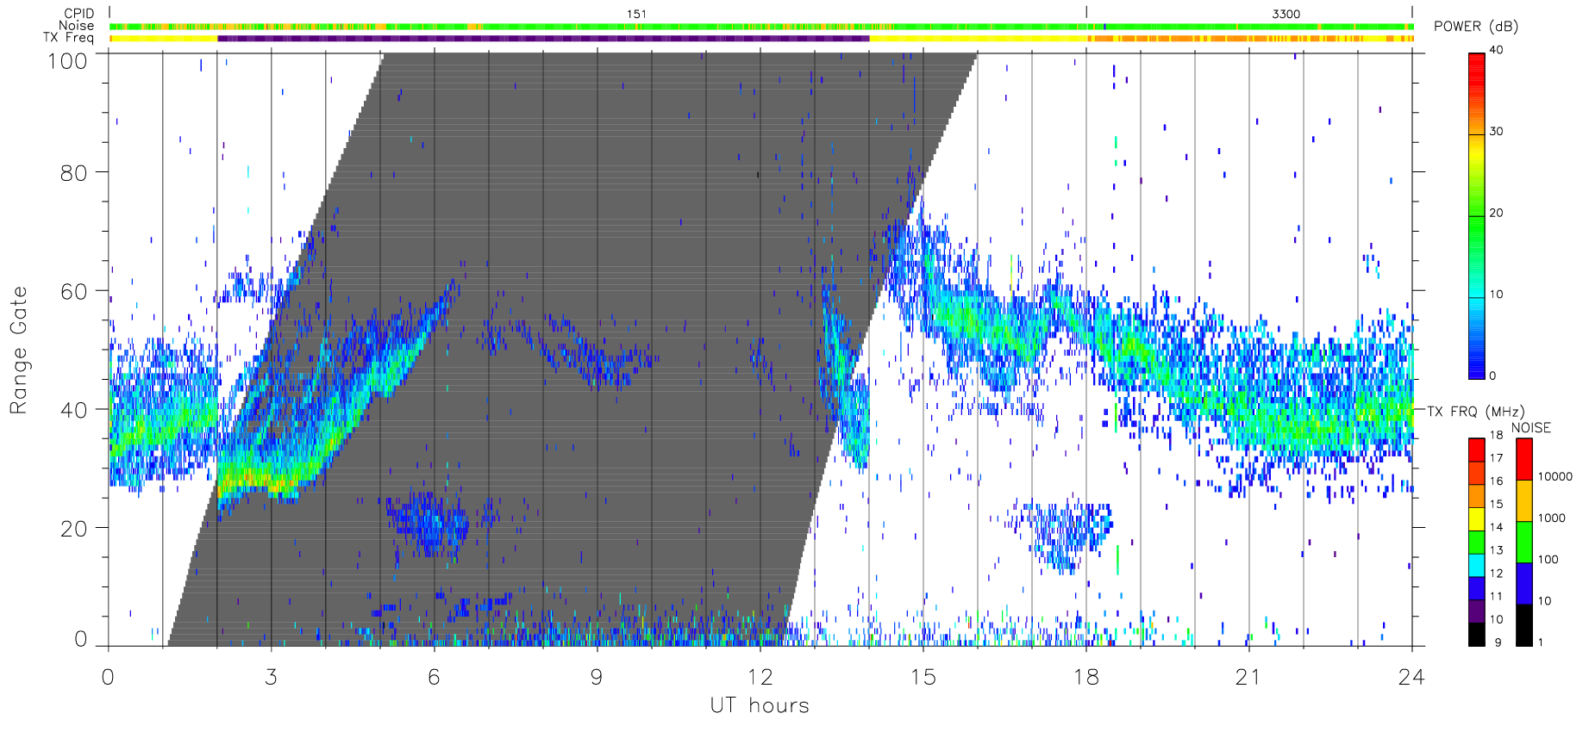This screenshot has height=732, width=1589.
Task: Click the UT hours axis title
Action: pos(760,705)
